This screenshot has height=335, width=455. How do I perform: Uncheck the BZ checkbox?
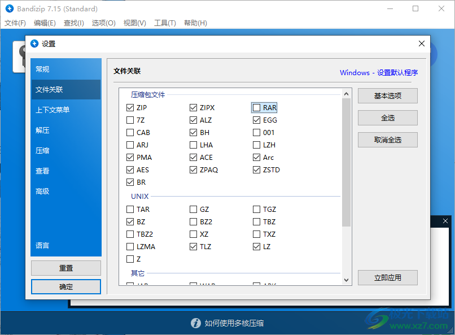click(130, 222)
